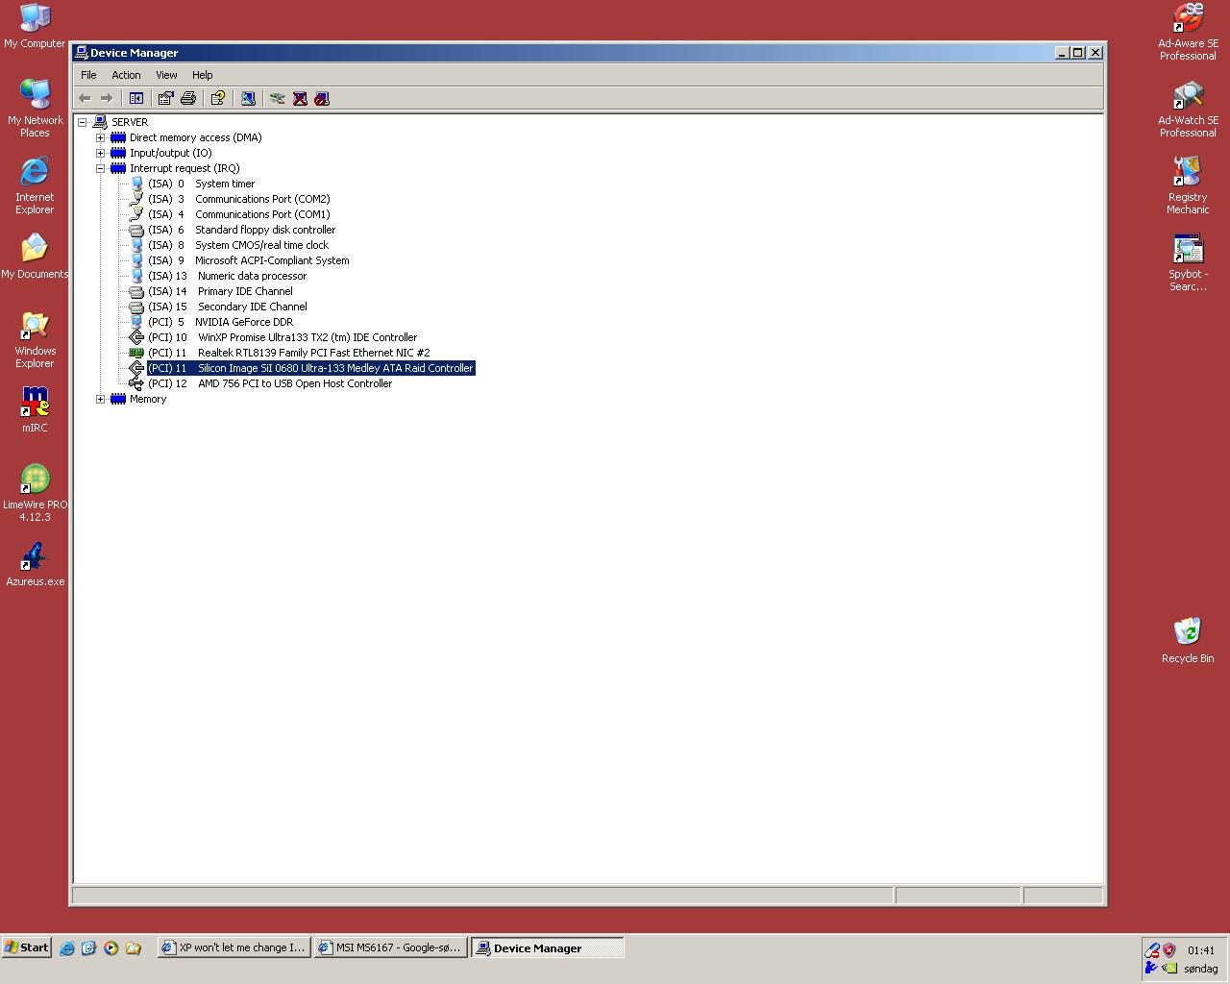The image size is (1230, 984).
Task: Click the Print toolbar icon
Action: tap(188, 98)
